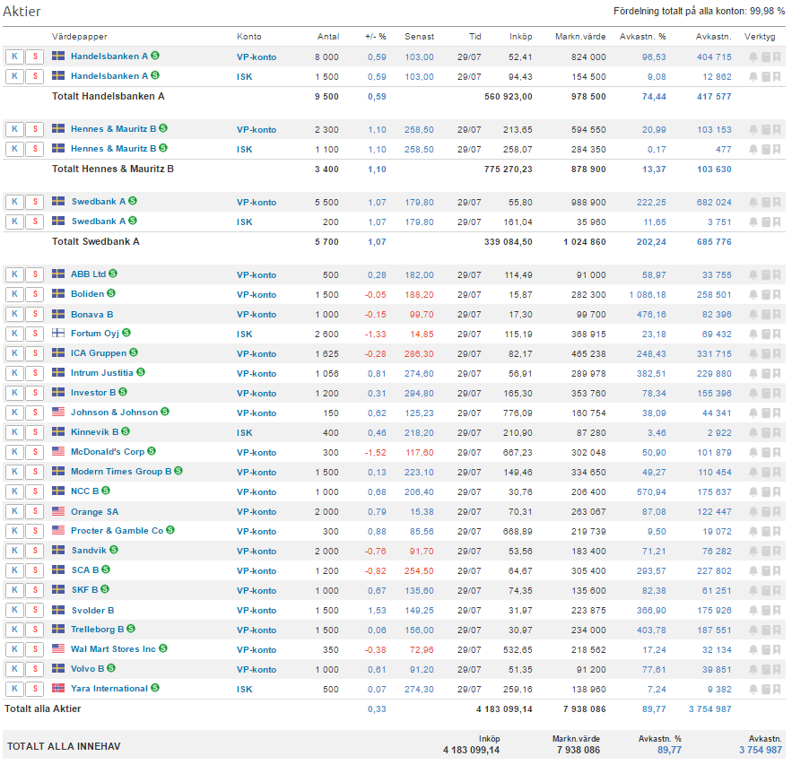Bookmark Bonava B using its flag icon
792x765 pixels.
coord(777,314)
